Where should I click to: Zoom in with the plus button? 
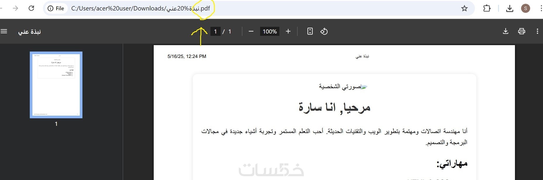[288, 31]
